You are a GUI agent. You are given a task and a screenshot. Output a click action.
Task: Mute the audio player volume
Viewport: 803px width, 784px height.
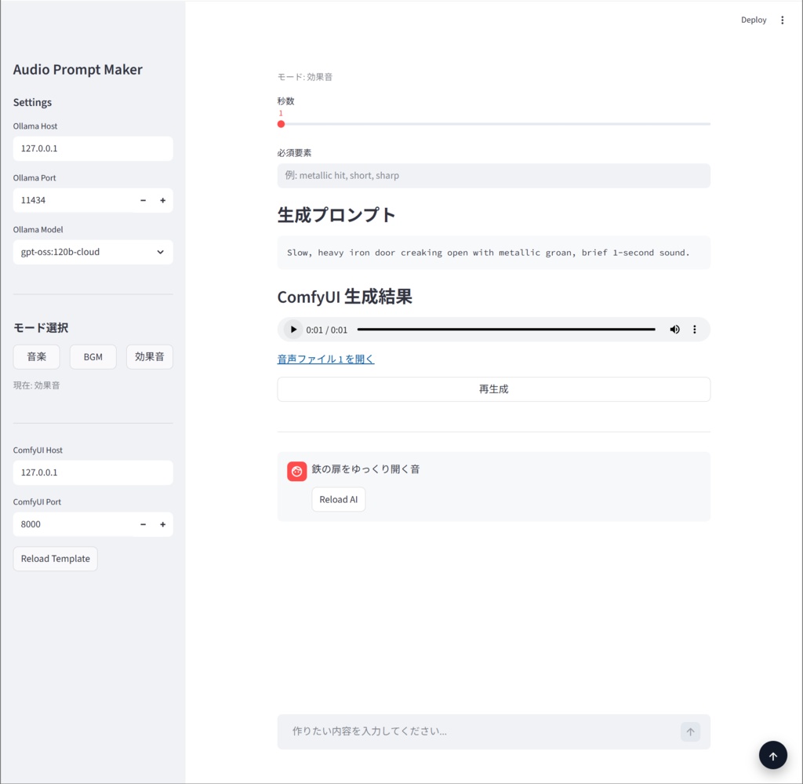[674, 329]
